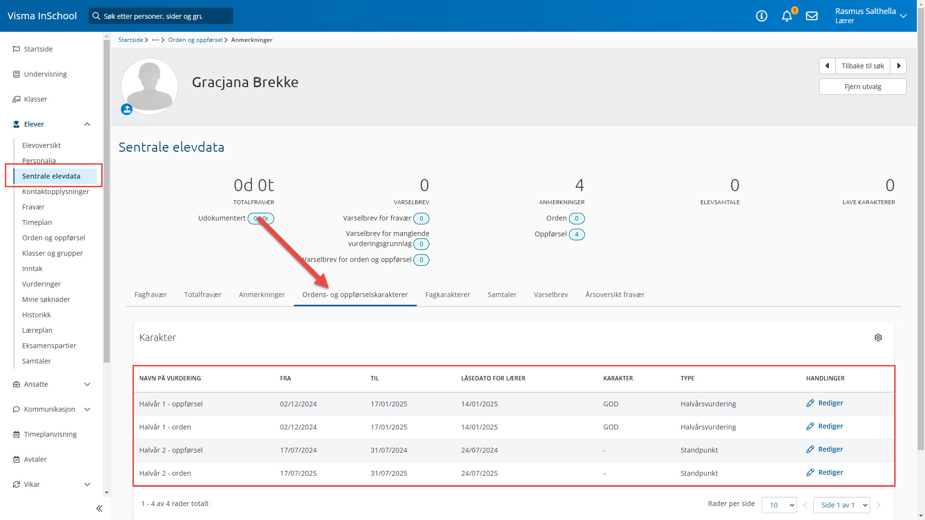Switch to the Anmerkninger tab

pyautogui.click(x=262, y=295)
